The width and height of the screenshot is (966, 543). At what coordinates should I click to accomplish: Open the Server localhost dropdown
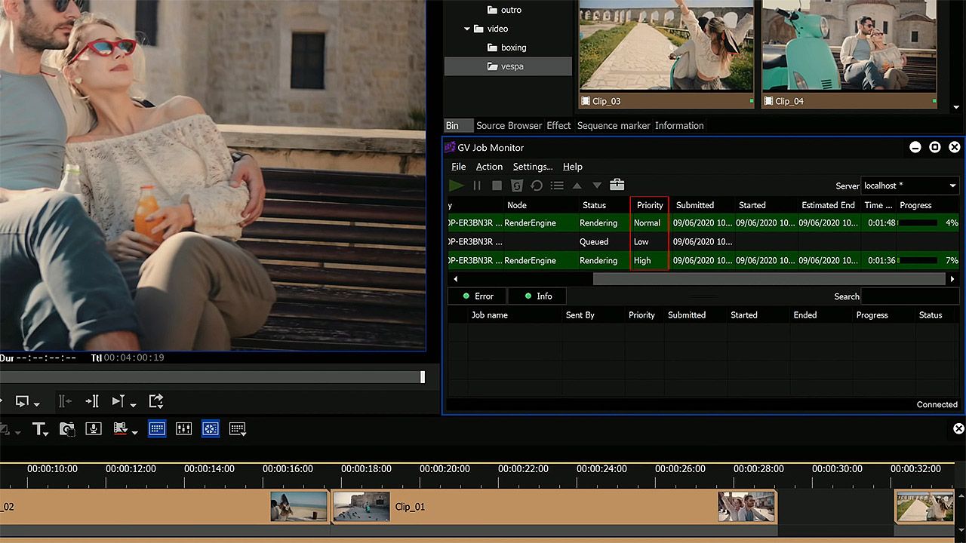909,186
